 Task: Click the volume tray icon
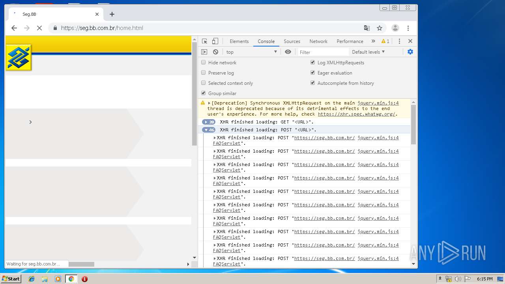(458, 279)
